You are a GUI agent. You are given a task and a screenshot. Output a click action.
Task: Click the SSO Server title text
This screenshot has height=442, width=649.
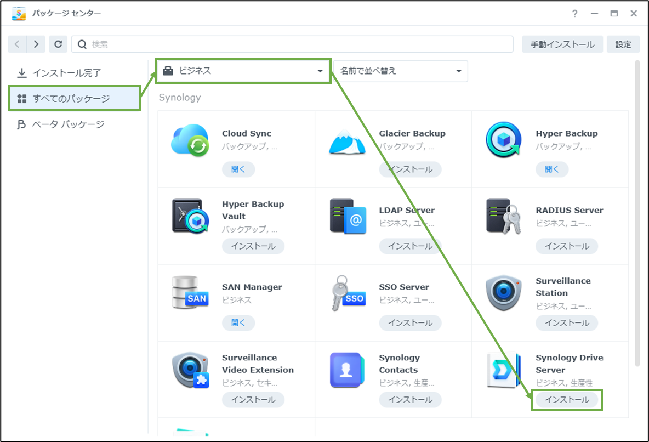pos(404,287)
